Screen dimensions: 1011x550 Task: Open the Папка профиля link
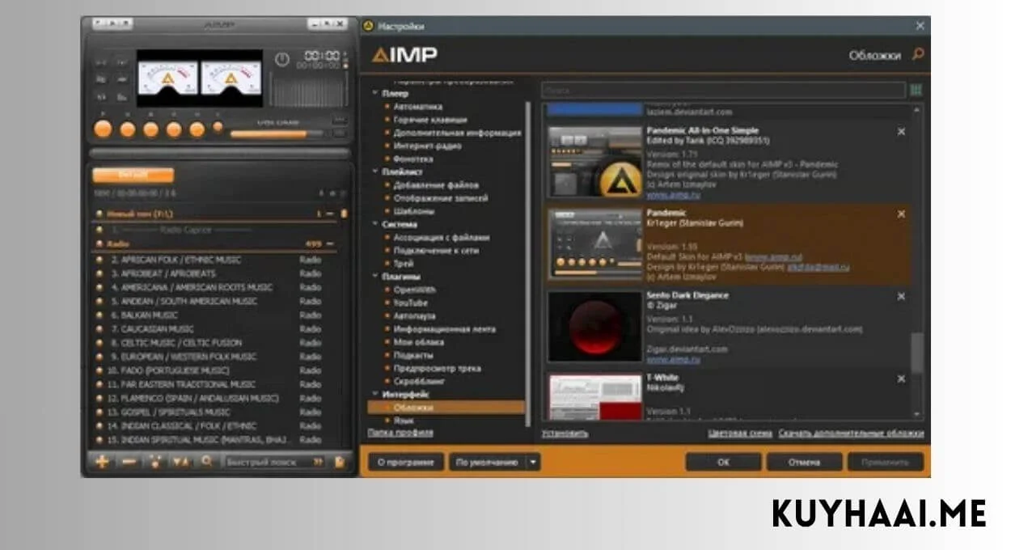pos(400,433)
